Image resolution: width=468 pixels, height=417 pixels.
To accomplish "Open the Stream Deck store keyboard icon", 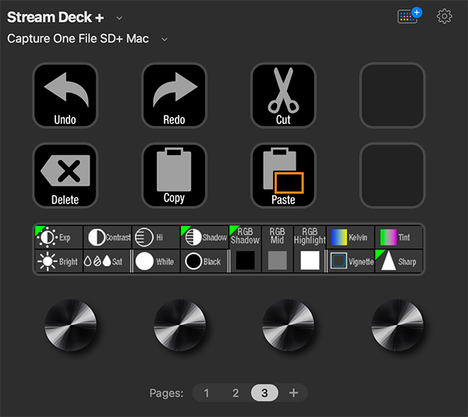I will click(x=409, y=16).
